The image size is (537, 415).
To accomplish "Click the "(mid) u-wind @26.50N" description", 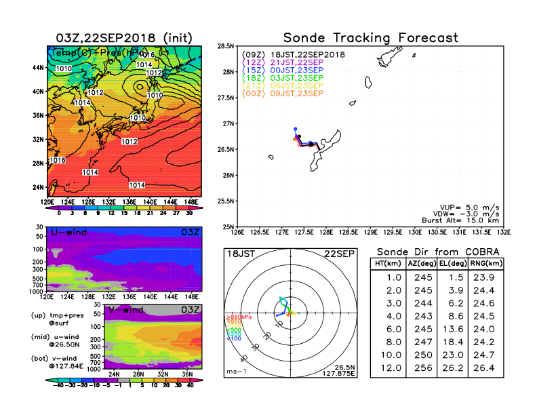I will [55, 340].
